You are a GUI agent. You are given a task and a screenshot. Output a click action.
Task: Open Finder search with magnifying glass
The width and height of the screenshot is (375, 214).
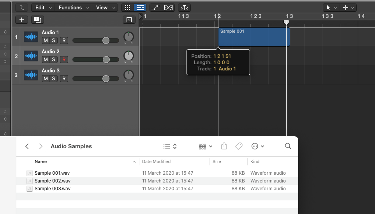point(288,146)
